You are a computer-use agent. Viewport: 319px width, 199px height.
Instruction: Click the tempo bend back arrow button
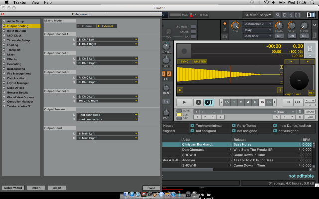(x=292, y=62)
